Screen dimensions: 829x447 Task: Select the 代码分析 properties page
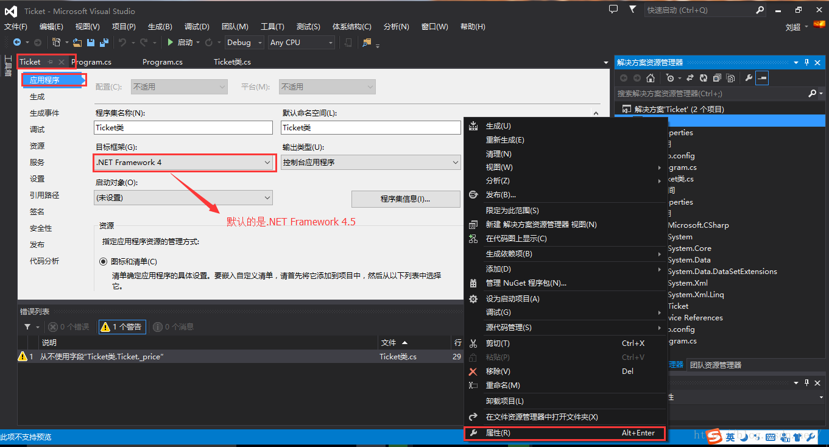tap(44, 261)
